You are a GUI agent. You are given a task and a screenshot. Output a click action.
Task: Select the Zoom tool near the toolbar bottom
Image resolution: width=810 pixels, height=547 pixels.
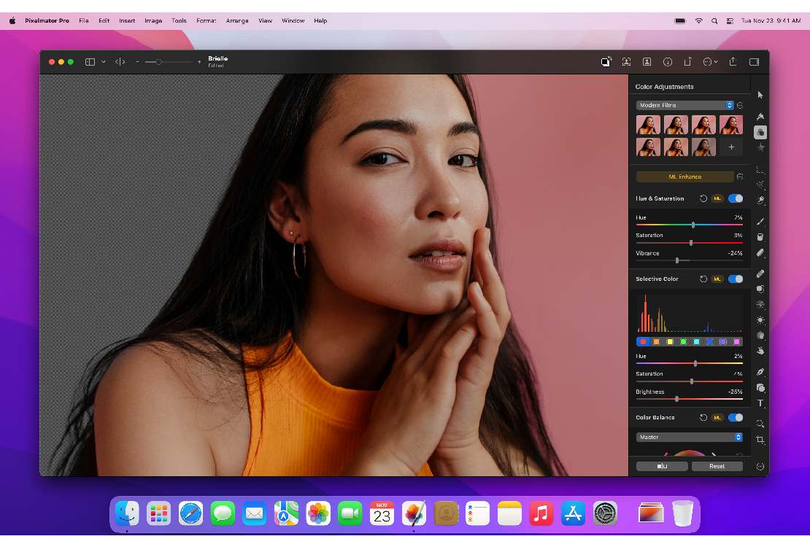click(760, 423)
